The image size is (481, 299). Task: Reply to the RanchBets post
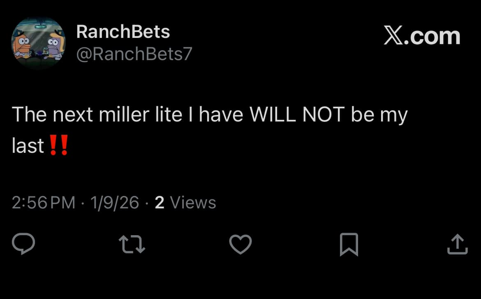coord(23,244)
